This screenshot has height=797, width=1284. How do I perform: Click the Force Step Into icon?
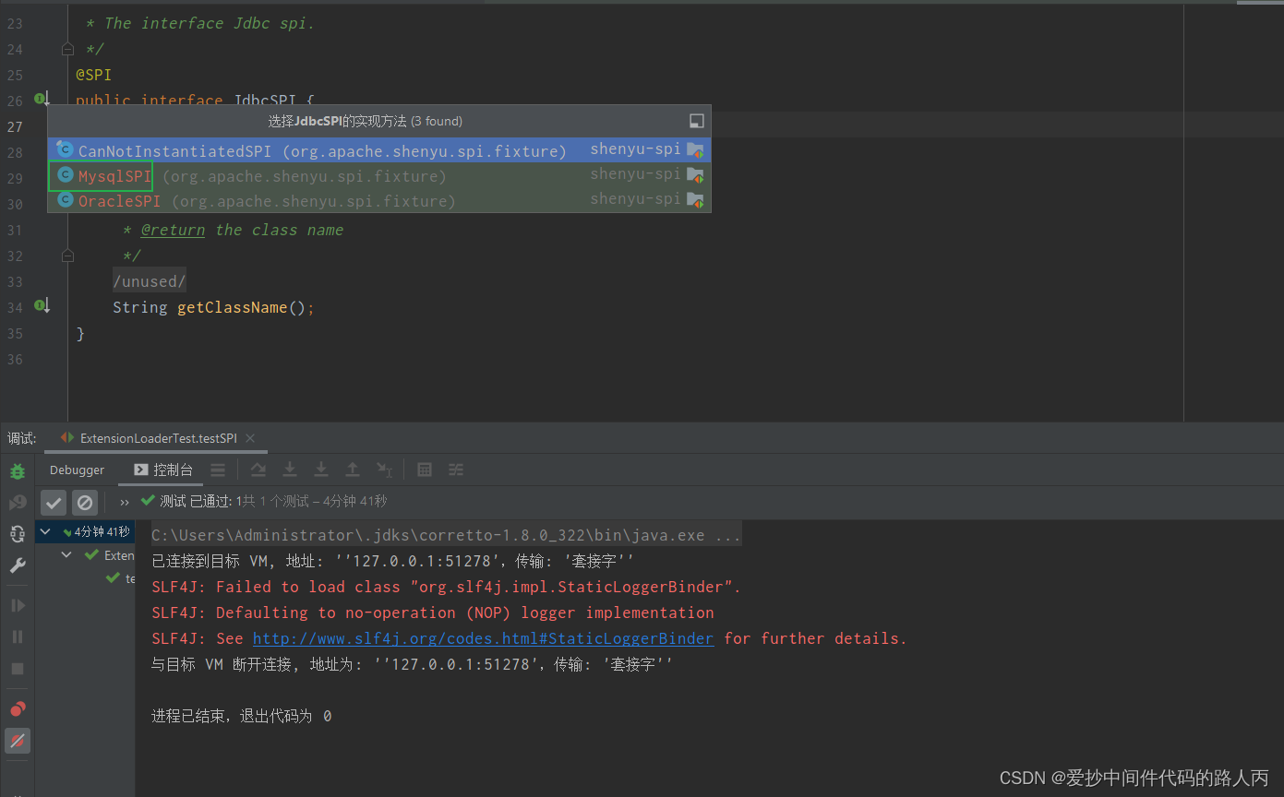click(321, 470)
